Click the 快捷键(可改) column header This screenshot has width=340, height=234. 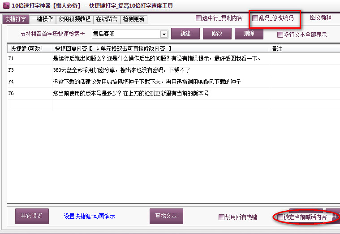coord(30,48)
